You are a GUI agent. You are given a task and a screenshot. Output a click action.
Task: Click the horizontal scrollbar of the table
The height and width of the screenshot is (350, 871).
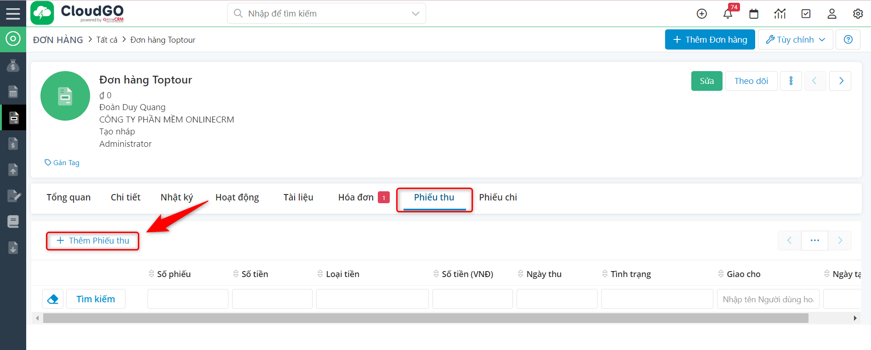(425, 318)
